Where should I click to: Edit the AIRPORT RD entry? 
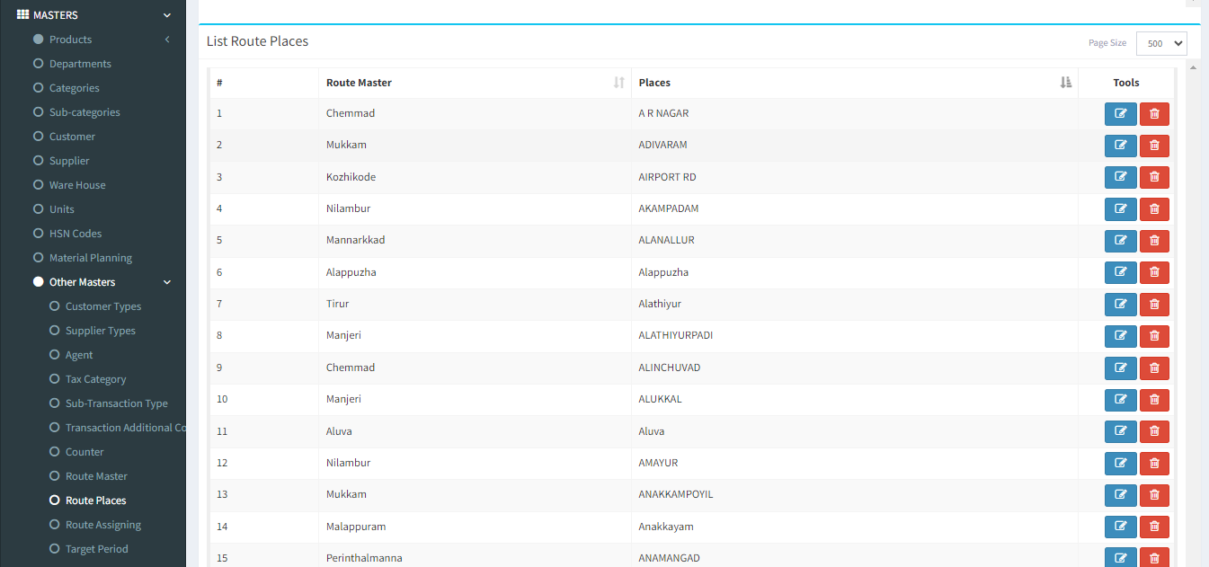(x=1120, y=177)
